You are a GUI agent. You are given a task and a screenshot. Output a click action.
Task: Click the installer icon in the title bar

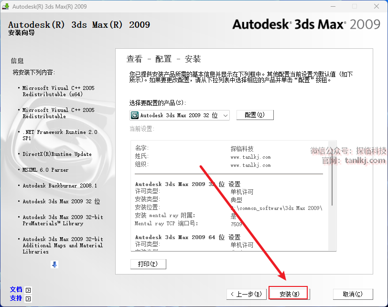click(x=6, y=6)
